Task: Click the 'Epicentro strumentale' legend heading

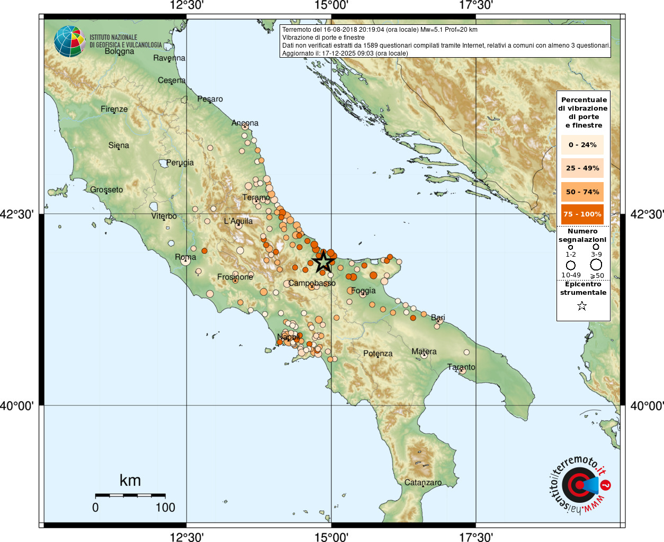Action: [x=583, y=288]
